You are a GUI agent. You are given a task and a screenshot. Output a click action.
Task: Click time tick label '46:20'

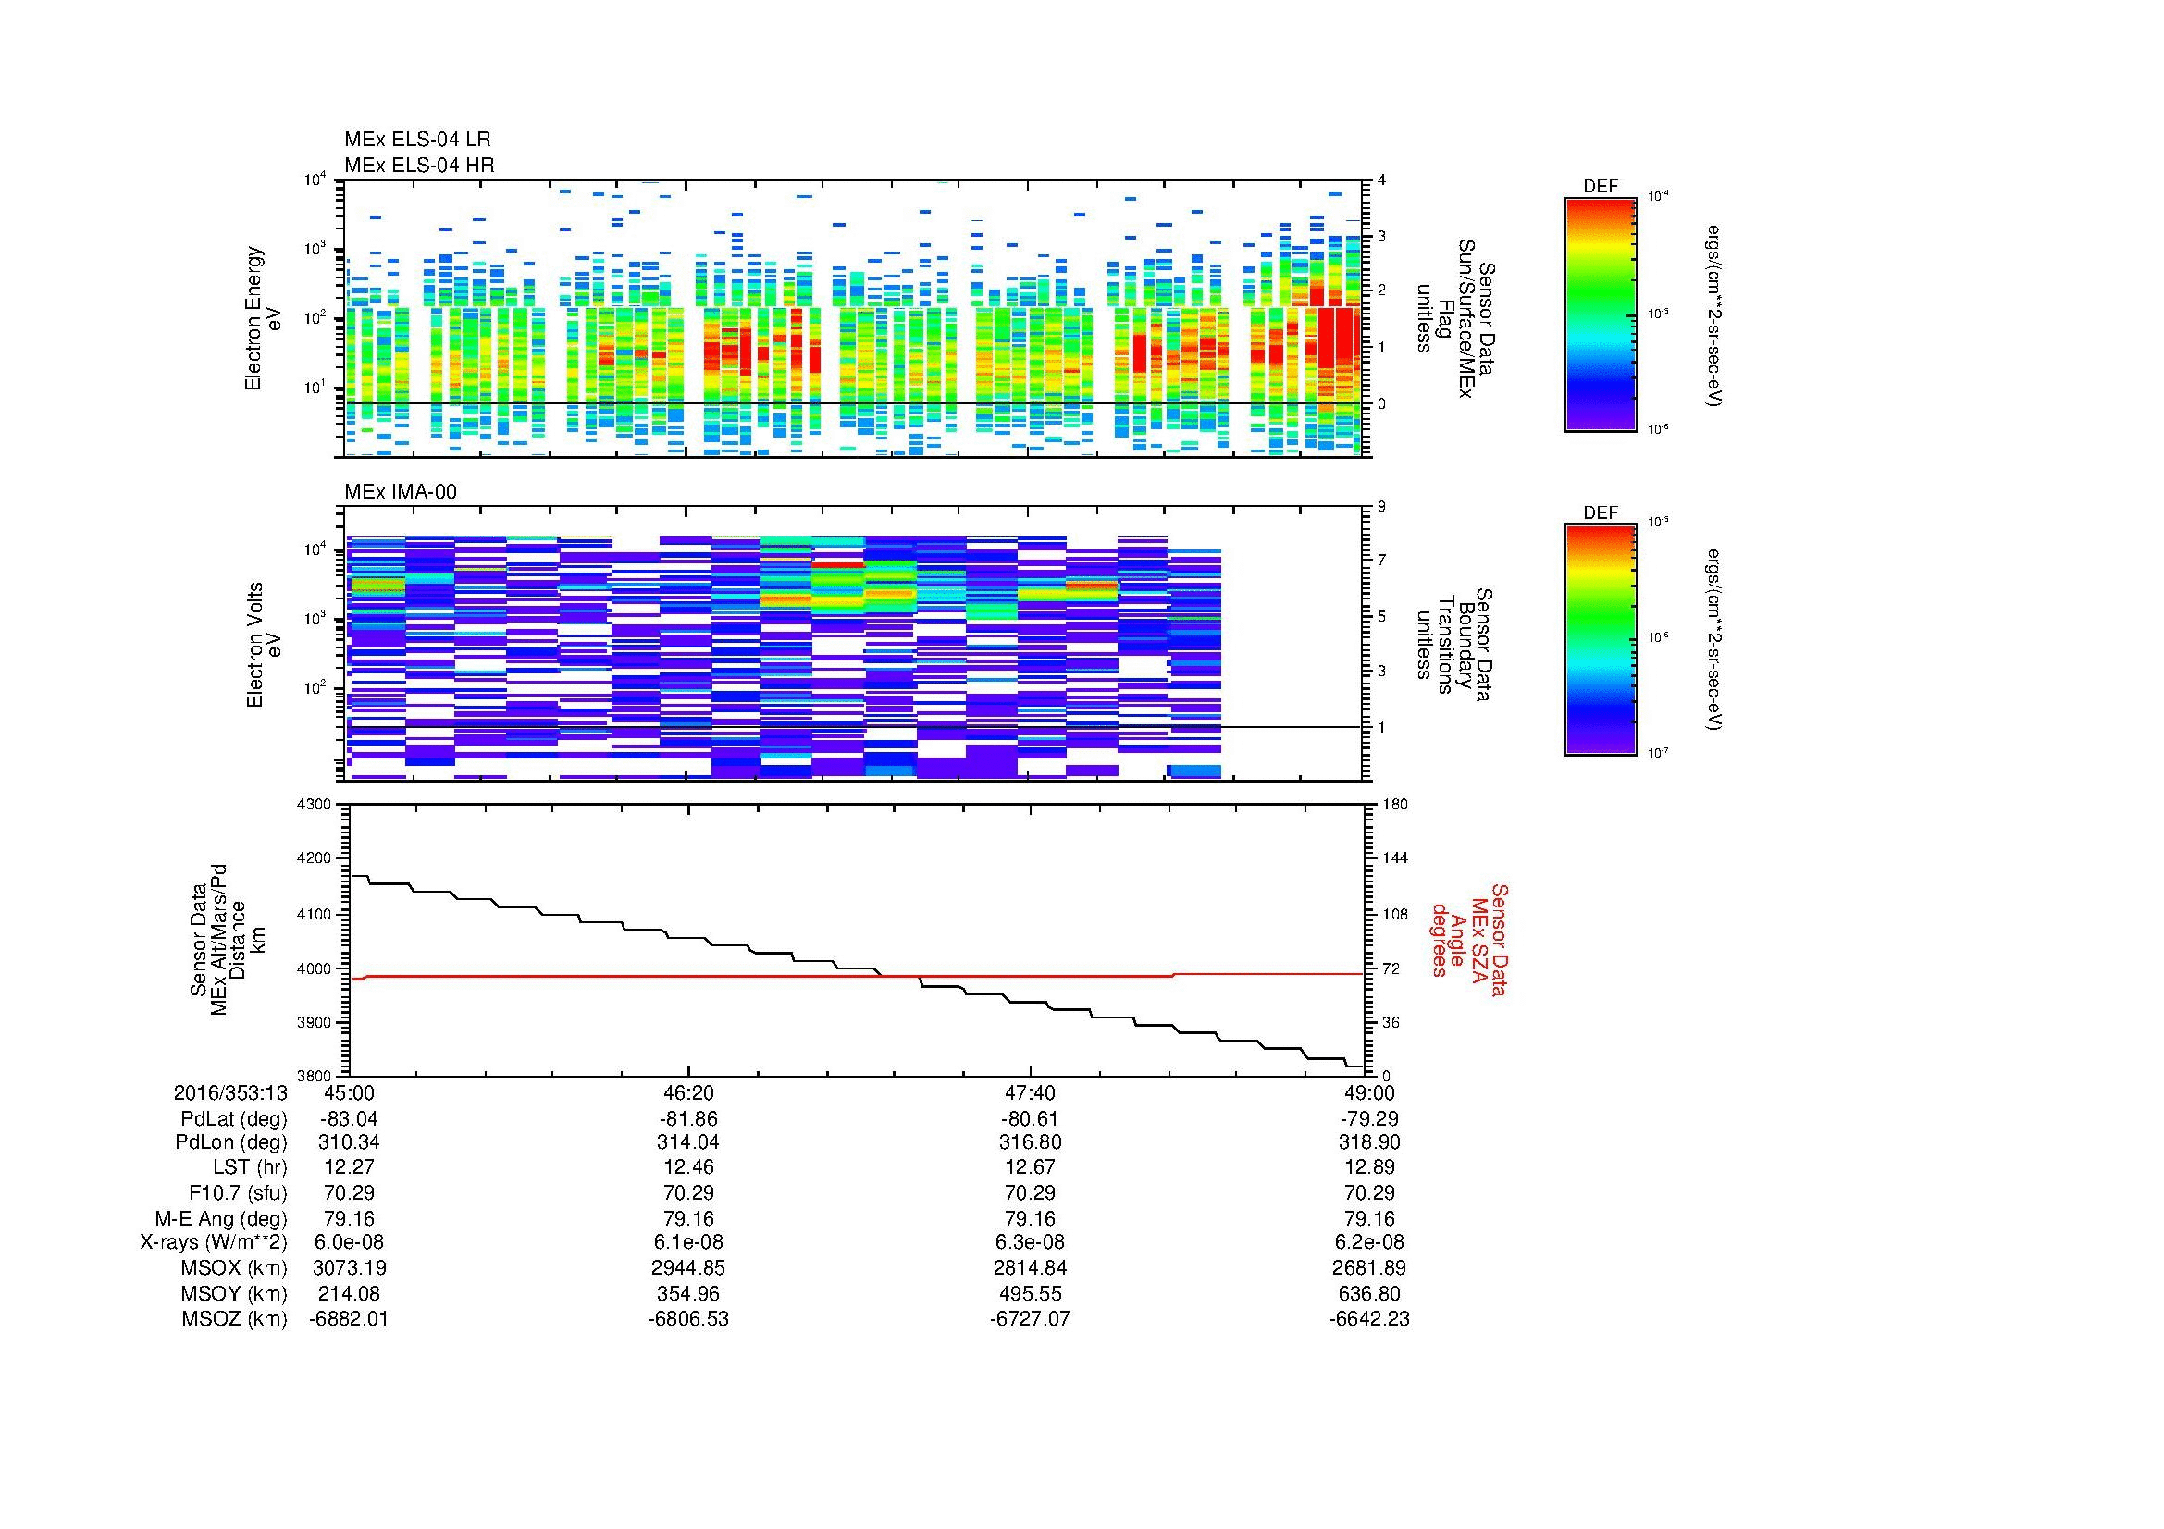coord(689,1092)
